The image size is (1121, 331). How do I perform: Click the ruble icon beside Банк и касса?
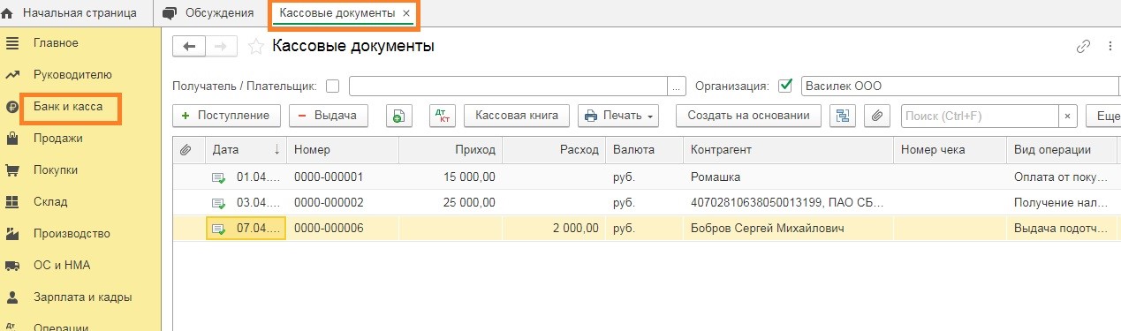tap(12, 107)
